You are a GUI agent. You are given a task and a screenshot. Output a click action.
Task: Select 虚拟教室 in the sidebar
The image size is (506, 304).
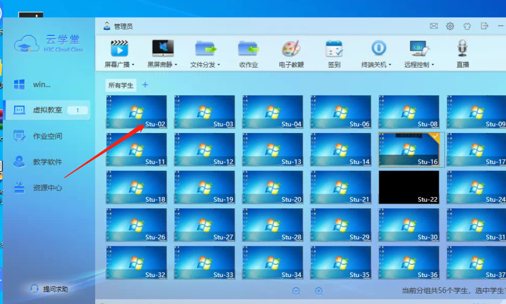(x=48, y=110)
